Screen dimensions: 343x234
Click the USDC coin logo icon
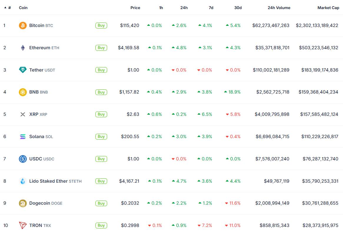pyautogui.click(x=23, y=159)
